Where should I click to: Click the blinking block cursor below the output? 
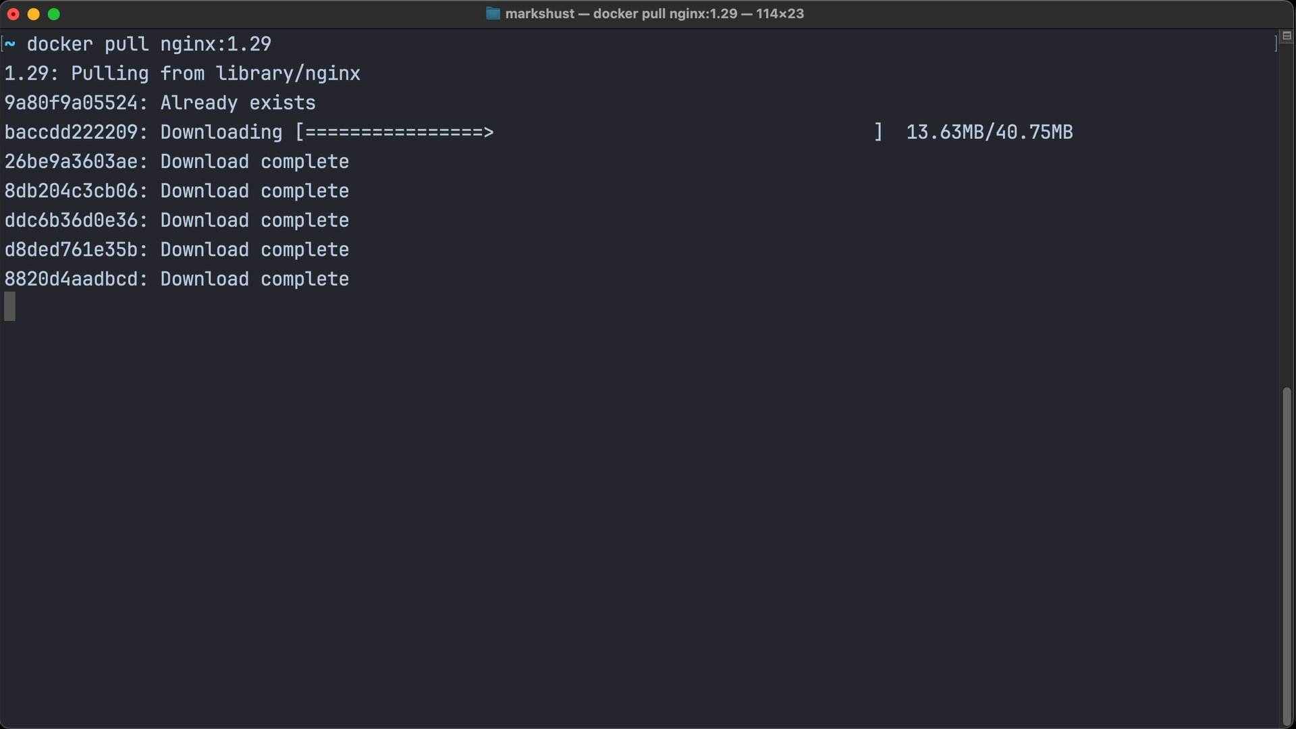coord(10,306)
